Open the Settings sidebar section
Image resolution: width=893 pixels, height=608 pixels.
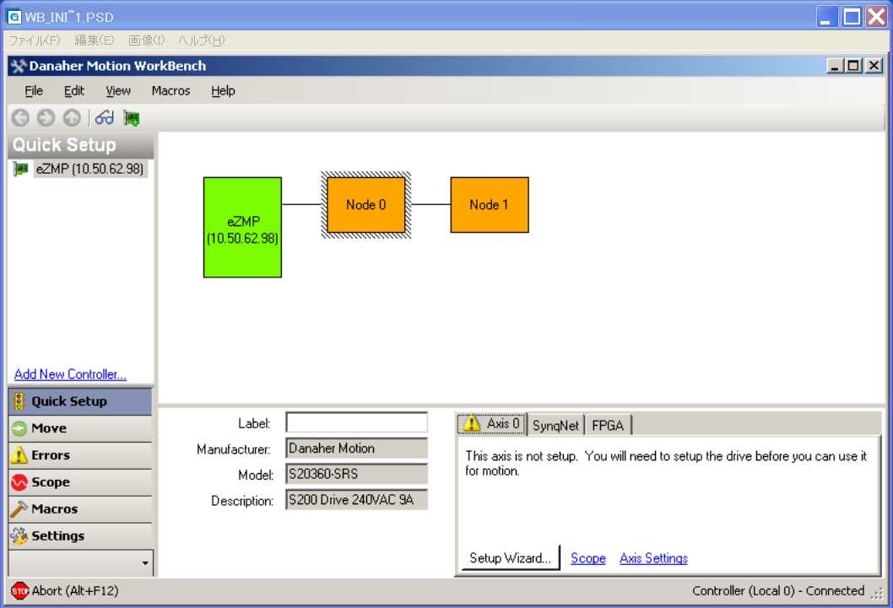pos(80,535)
